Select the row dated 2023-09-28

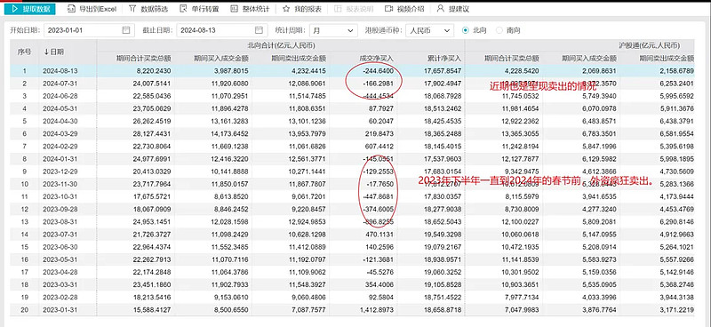point(352,209)
